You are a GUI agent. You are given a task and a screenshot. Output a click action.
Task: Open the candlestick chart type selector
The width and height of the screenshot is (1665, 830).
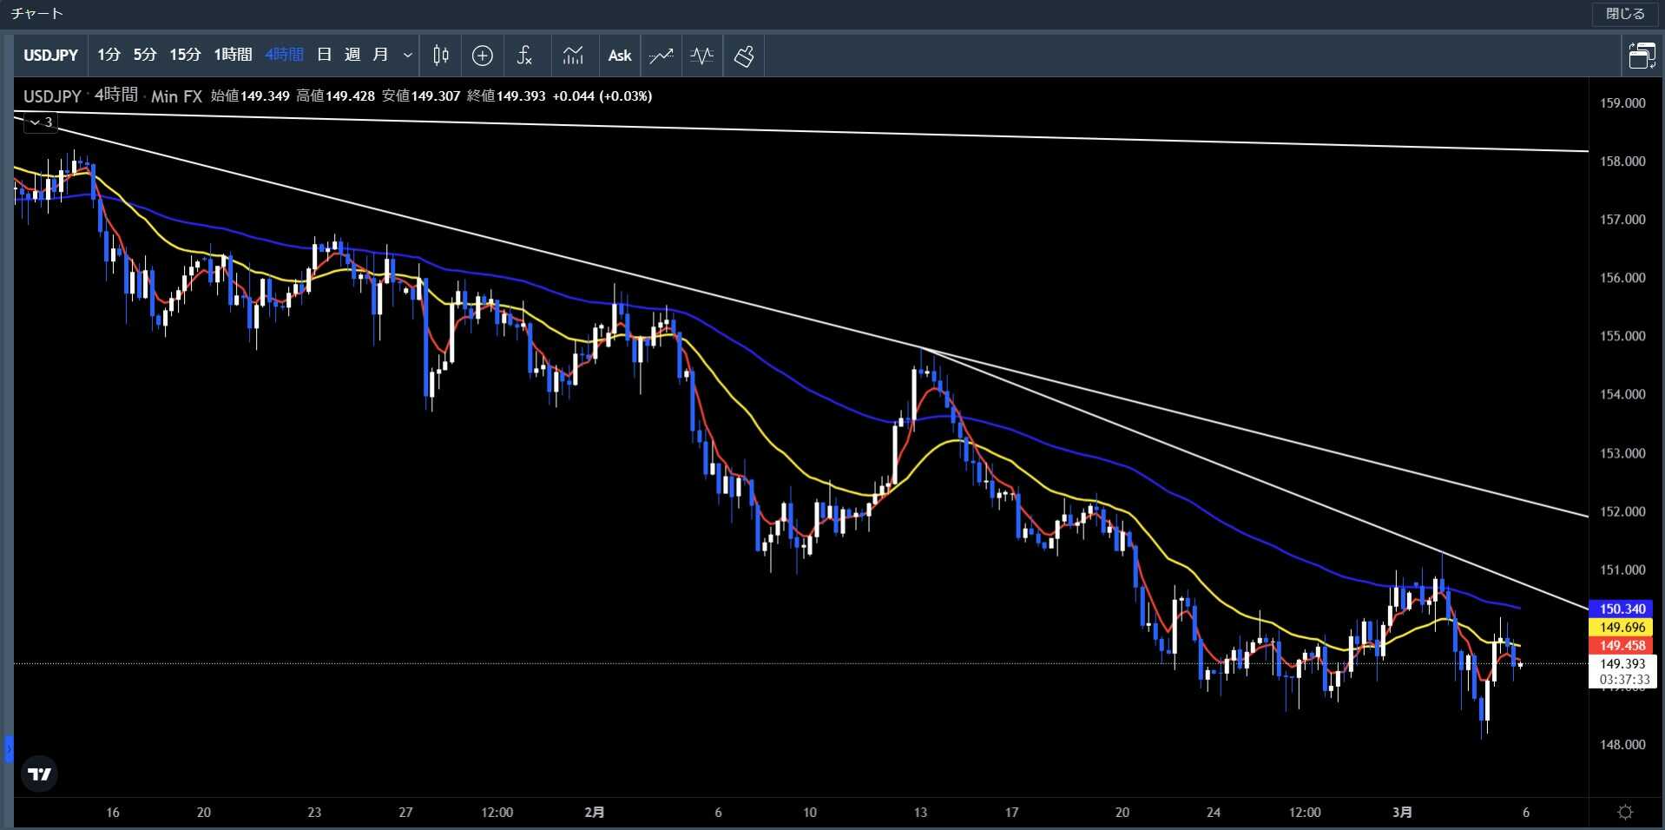(x=441, y=56)
